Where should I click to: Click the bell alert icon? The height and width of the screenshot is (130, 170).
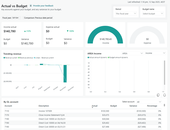[164, 95]
